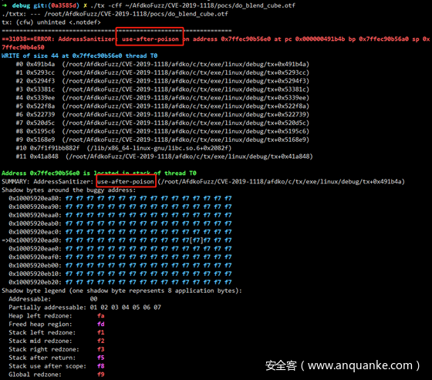Select stack frame #10 with libc.so.6 path

123,148
